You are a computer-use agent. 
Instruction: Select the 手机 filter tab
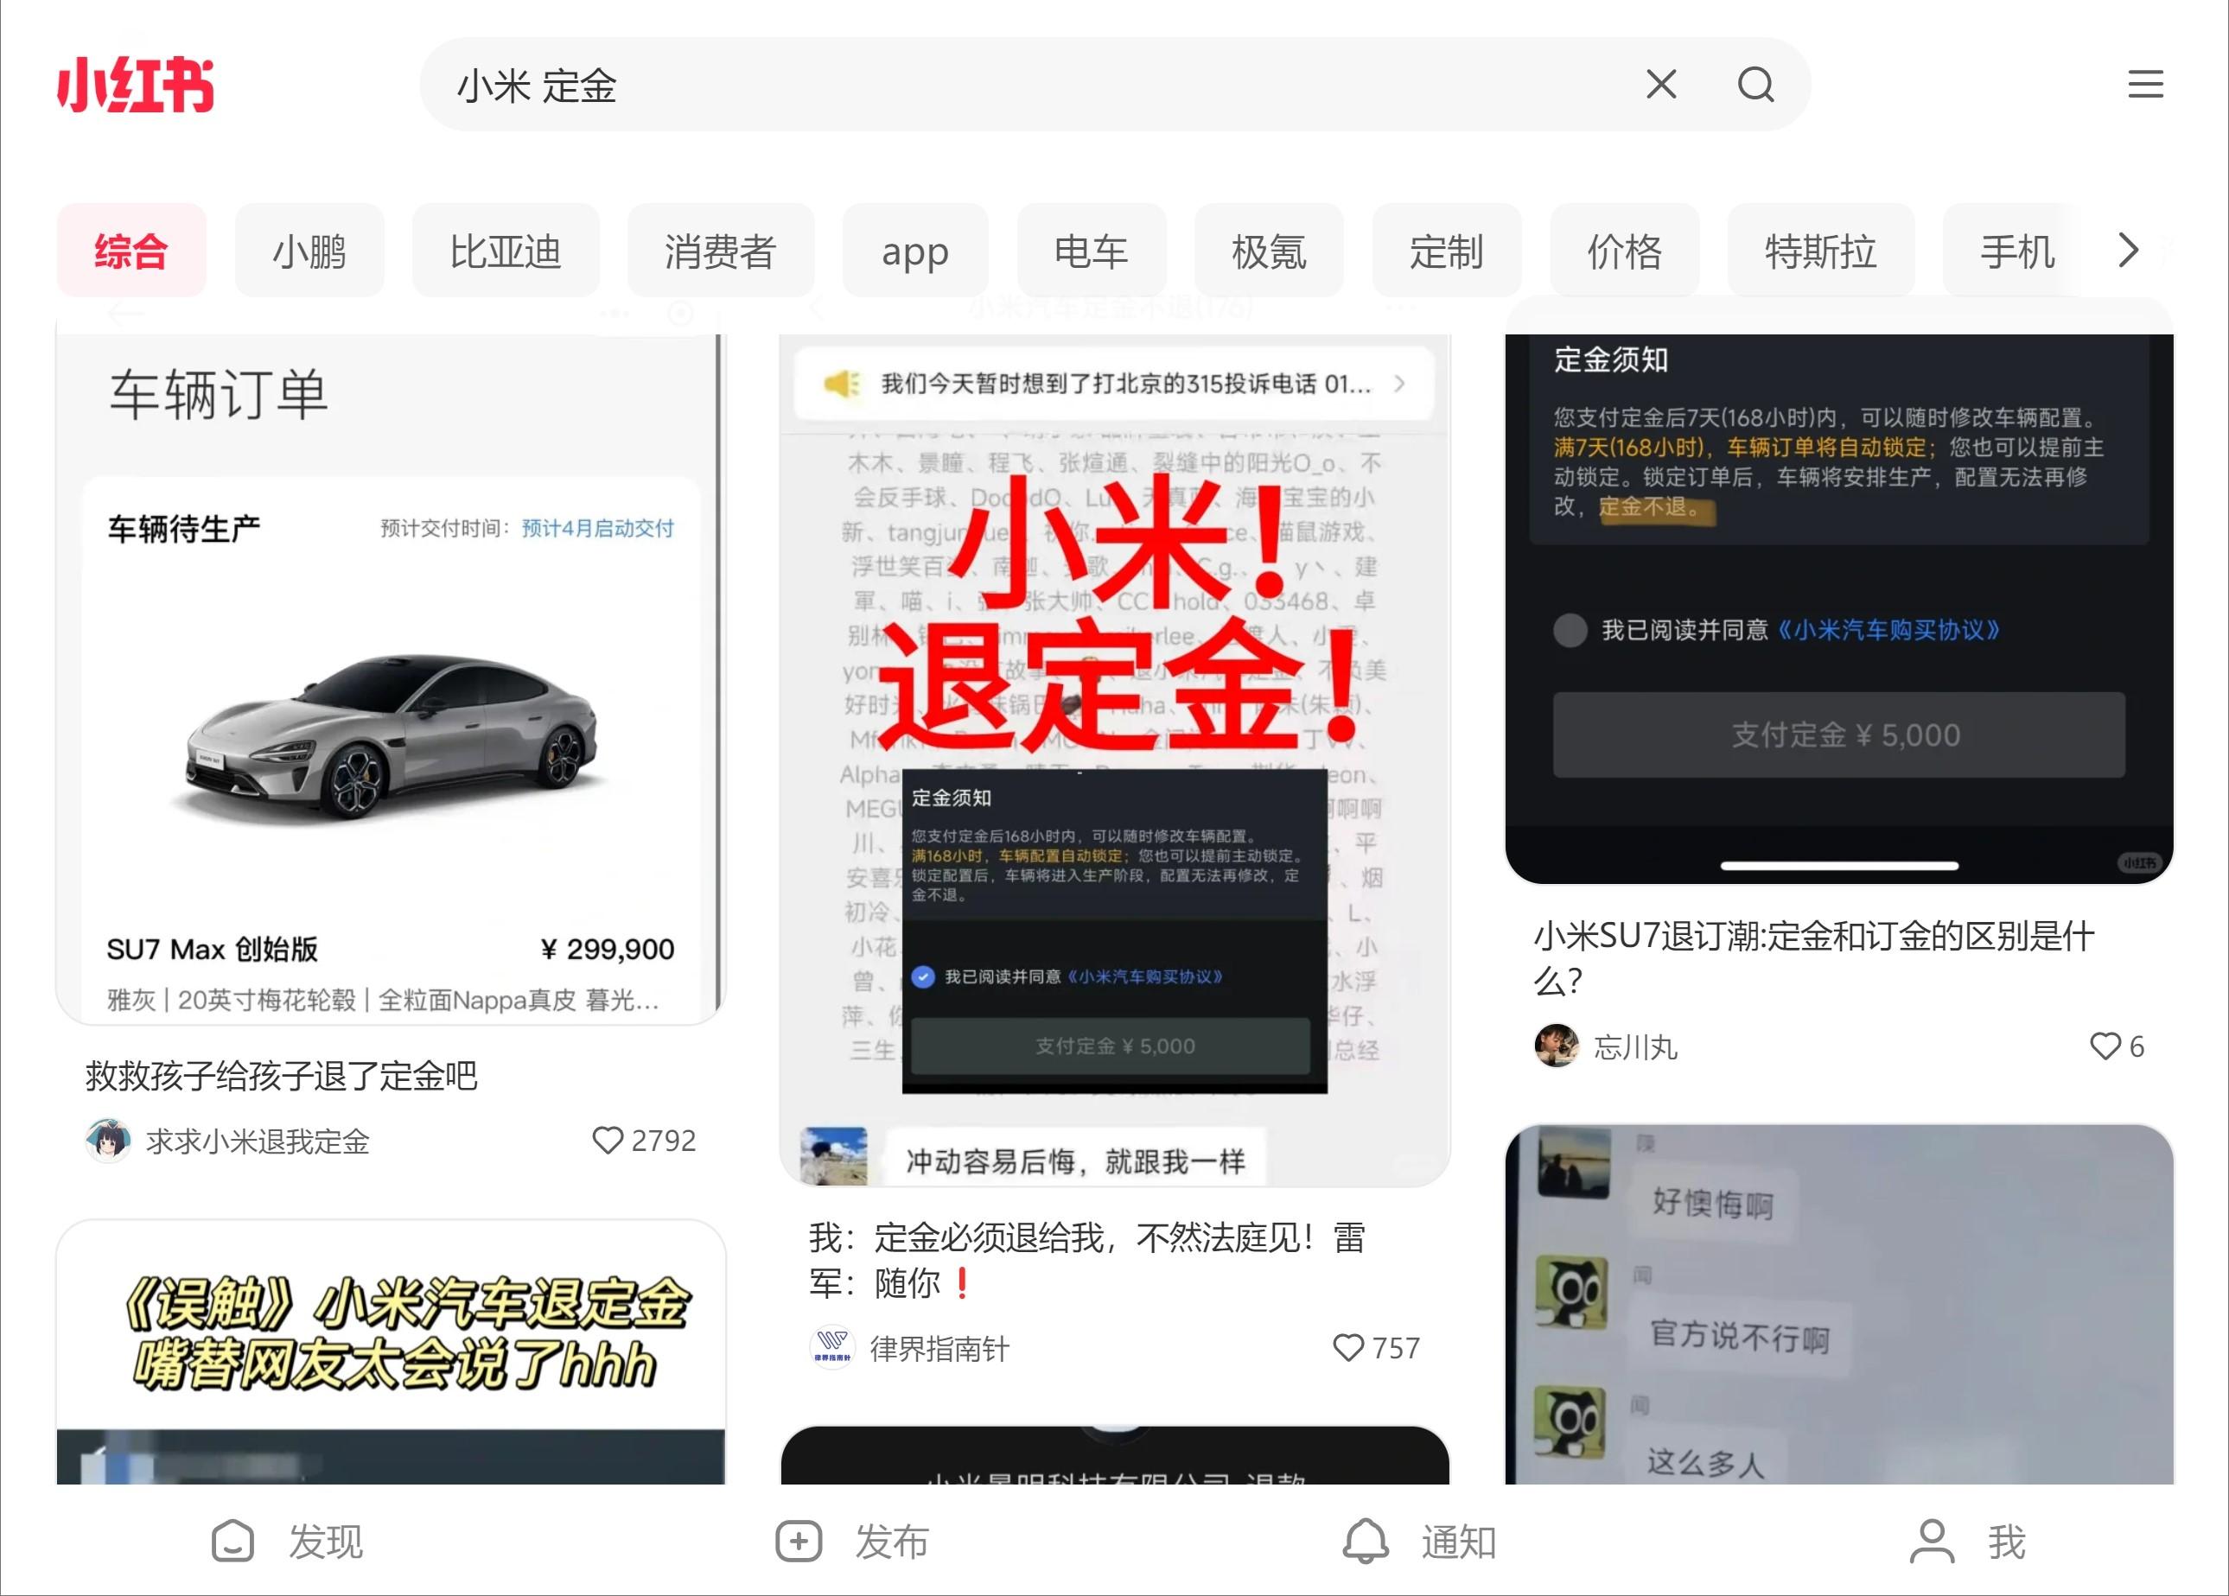(x=2016, y=251)
